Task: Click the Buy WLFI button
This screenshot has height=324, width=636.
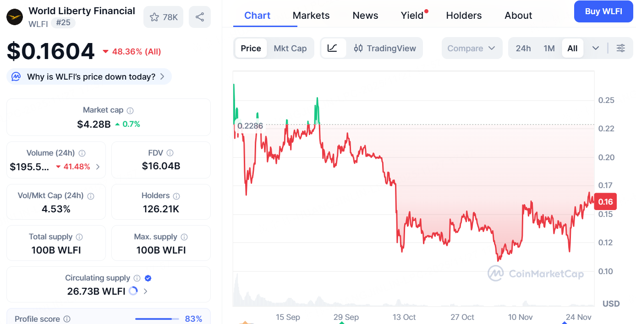Action: coord(603,11)
